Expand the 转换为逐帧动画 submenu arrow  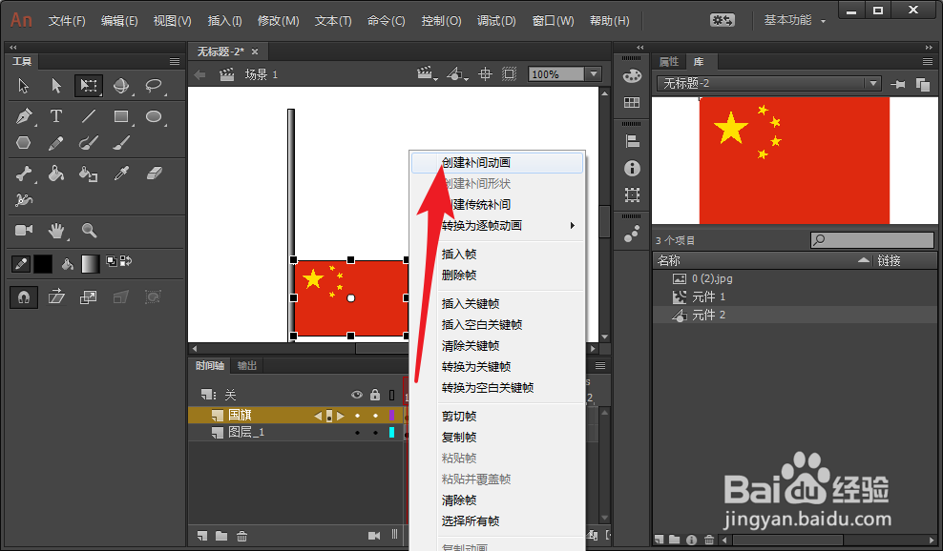[573, 225]
